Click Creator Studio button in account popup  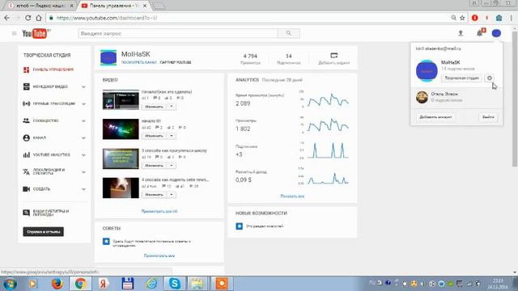click(x=461, y=78)
